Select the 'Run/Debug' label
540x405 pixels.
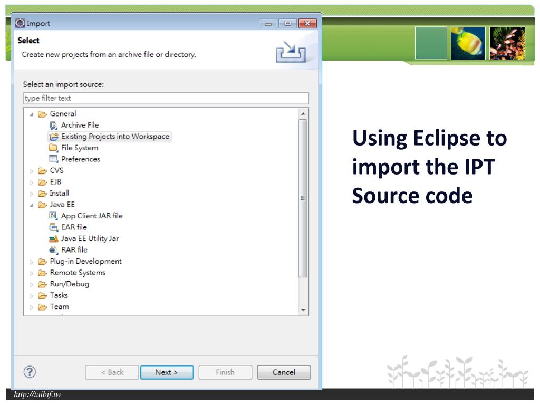click(70, 284)
